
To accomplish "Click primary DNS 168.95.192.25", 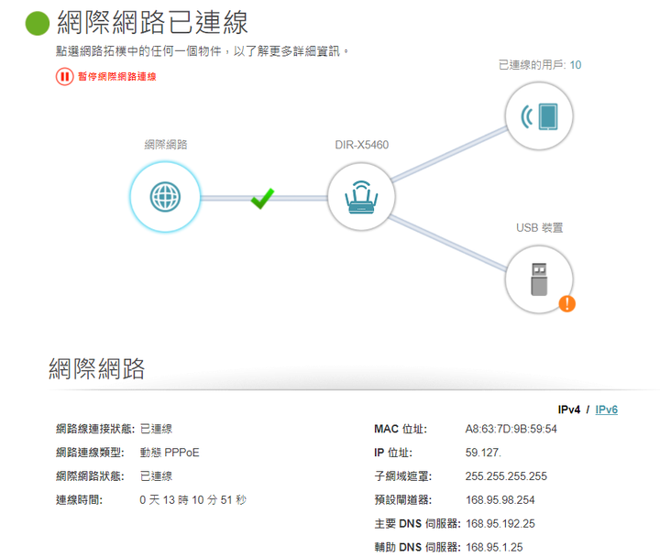I will point(500,524).
